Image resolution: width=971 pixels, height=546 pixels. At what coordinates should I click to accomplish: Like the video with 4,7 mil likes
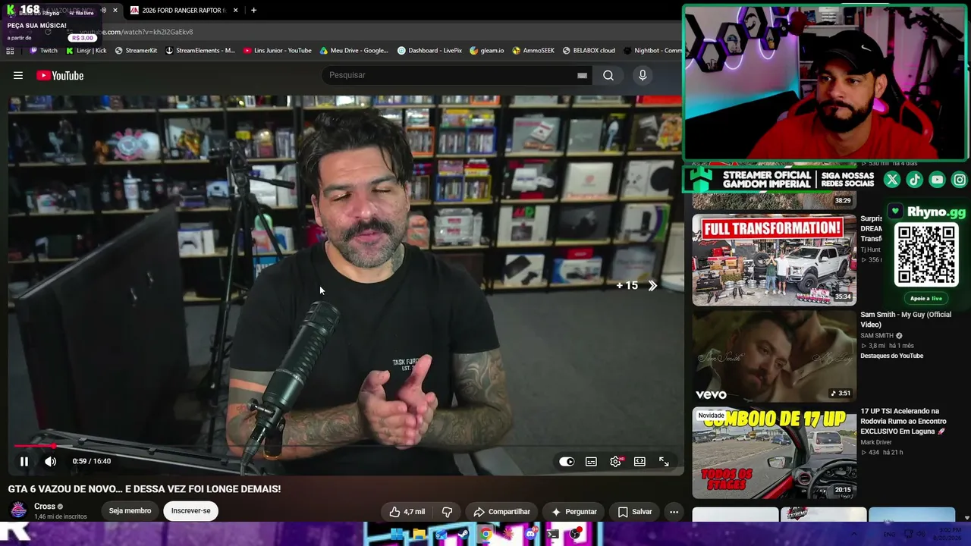pos(407,512)
